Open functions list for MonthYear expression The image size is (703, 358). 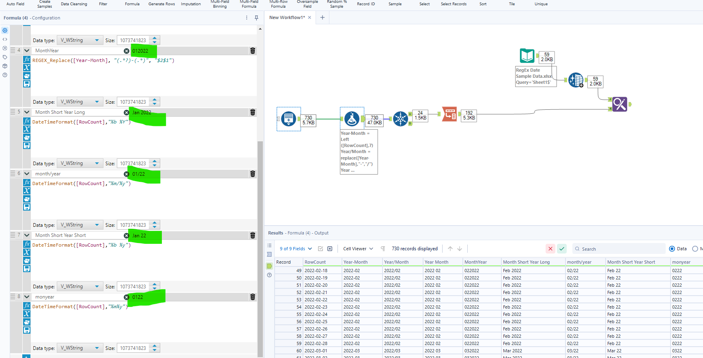click(x=27, y=60)
